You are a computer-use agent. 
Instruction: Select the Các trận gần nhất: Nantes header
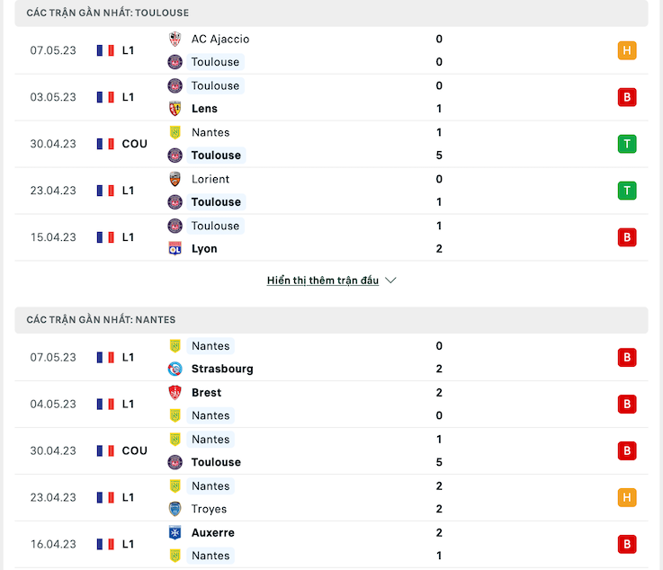tap(331, 320)
